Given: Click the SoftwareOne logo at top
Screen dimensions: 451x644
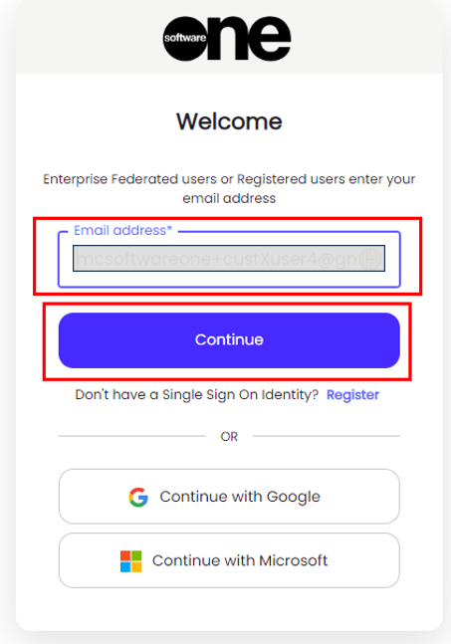Looking at the screenshot, I should click(x=227, y=38).
